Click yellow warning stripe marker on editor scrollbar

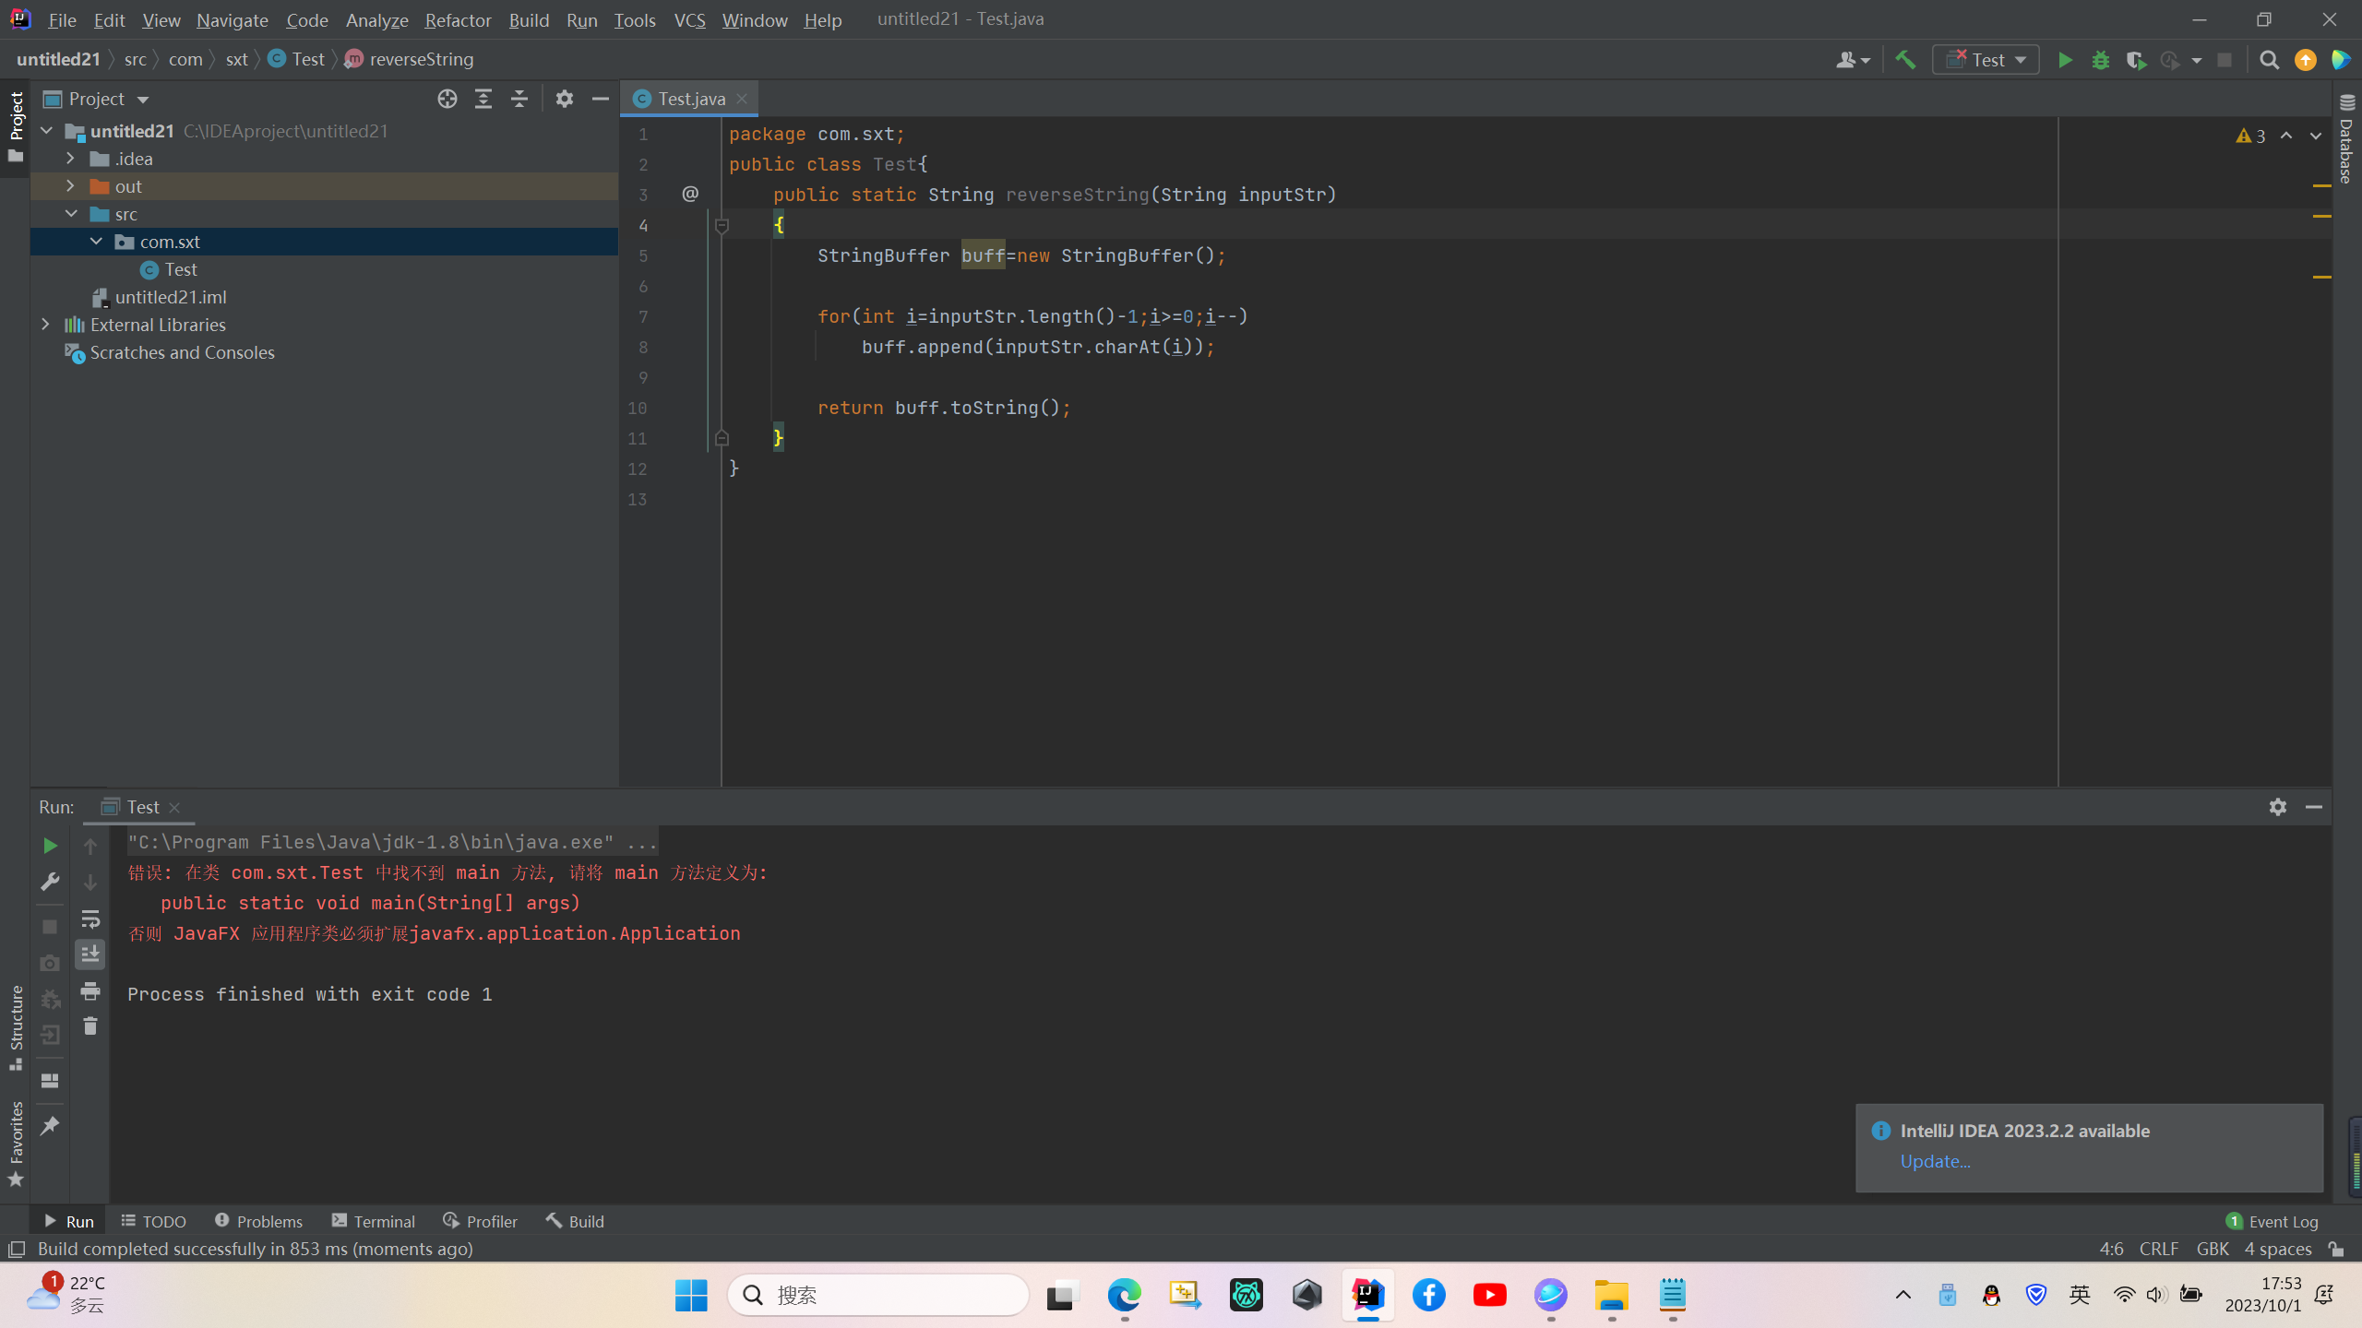point(2322,185)
